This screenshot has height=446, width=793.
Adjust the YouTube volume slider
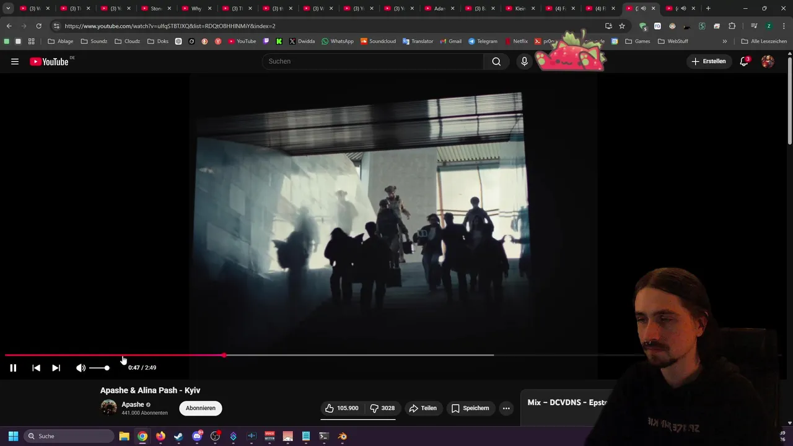(x=99, y=368)
